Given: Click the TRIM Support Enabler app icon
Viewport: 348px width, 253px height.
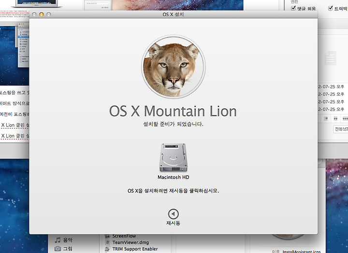Looking at the screenshot, I should 107,249.
